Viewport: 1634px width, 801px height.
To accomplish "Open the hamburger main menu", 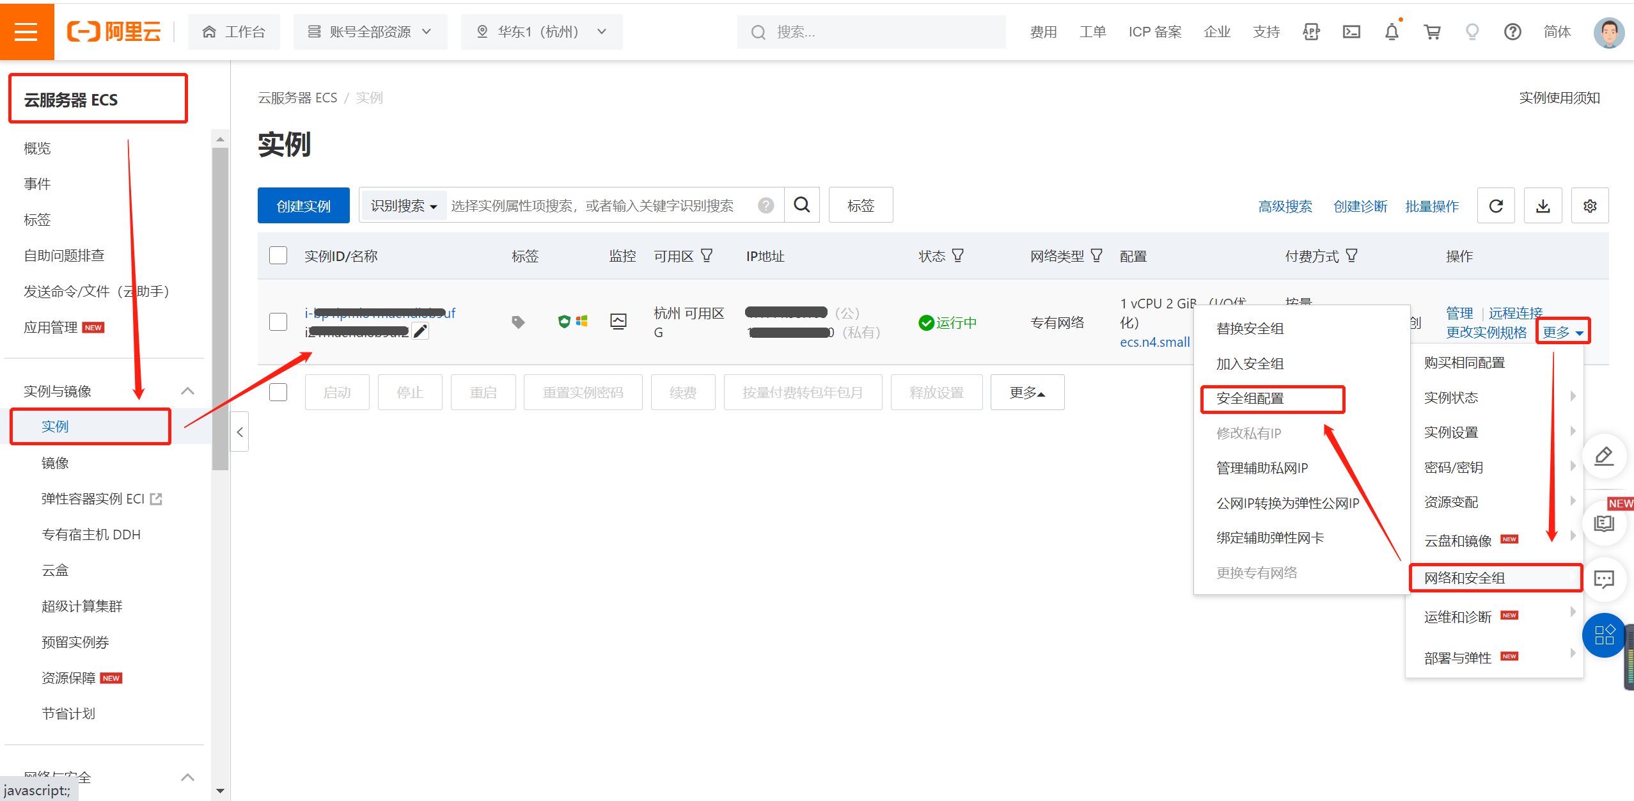I will point(26,31).
